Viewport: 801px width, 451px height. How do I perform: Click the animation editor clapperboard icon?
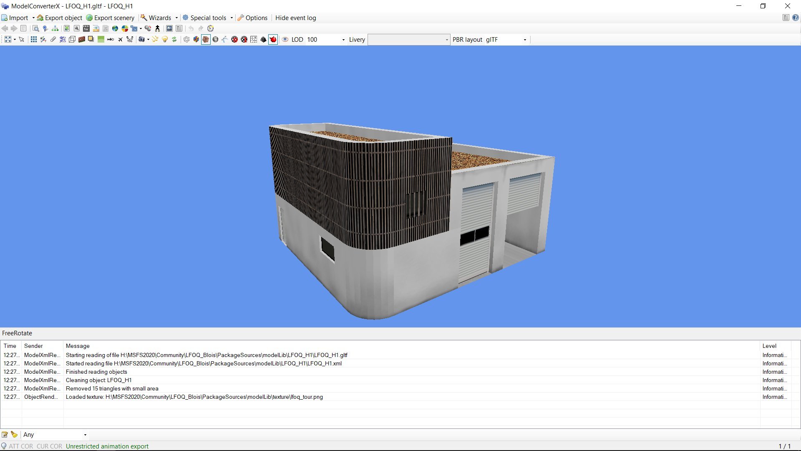(x=86, y=28)
